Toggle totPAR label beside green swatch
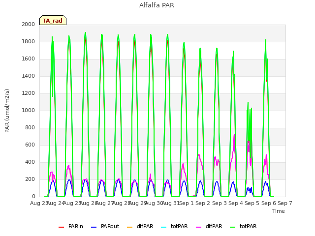 pos(248,226)
